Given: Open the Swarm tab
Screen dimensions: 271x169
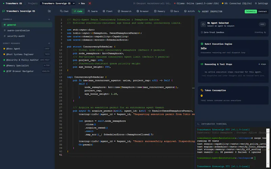Looking at the screenshot, I should pos(92,11).
